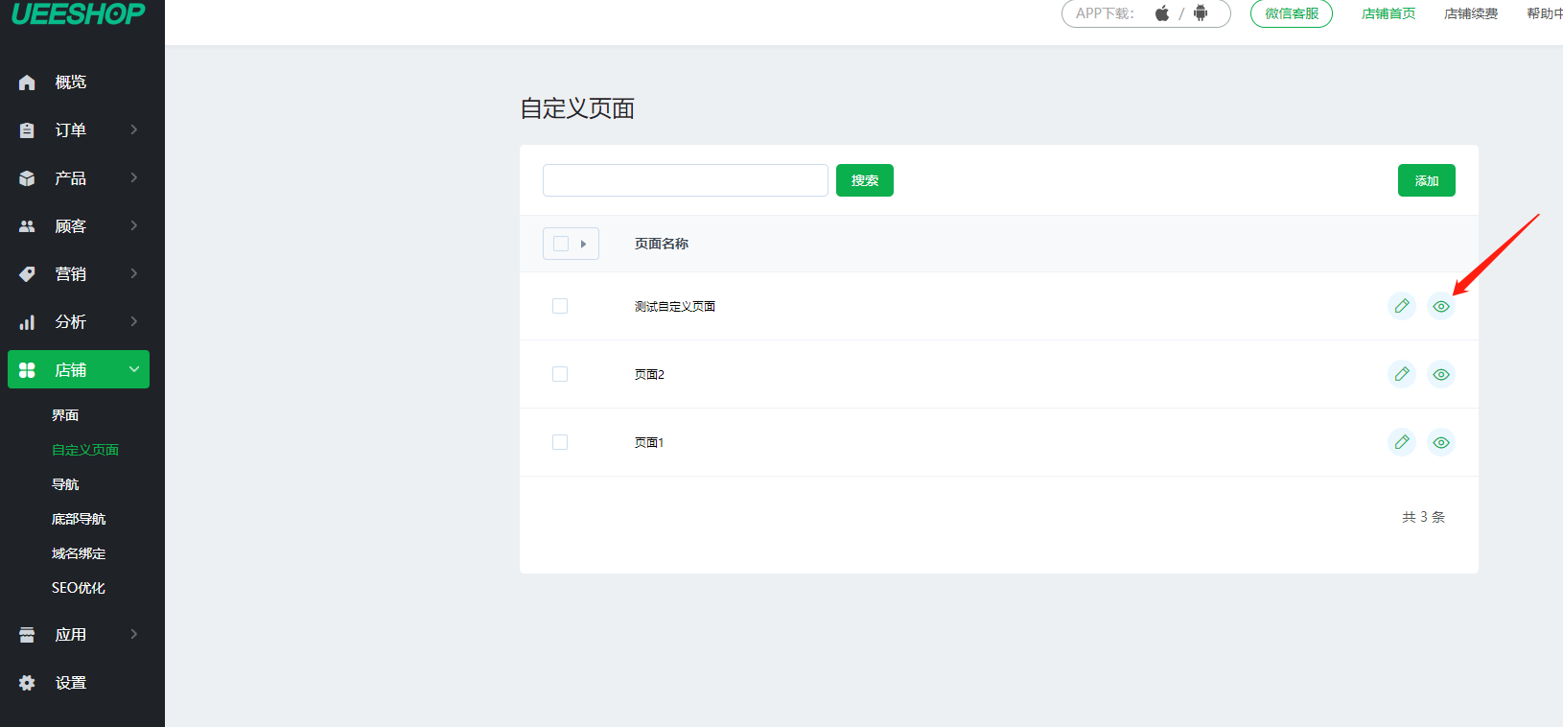Viewport: 1563px width, 727px height.
Task: Click the edit pencil icon for 测试自定义页面
Action: [x=1401, y=306]
